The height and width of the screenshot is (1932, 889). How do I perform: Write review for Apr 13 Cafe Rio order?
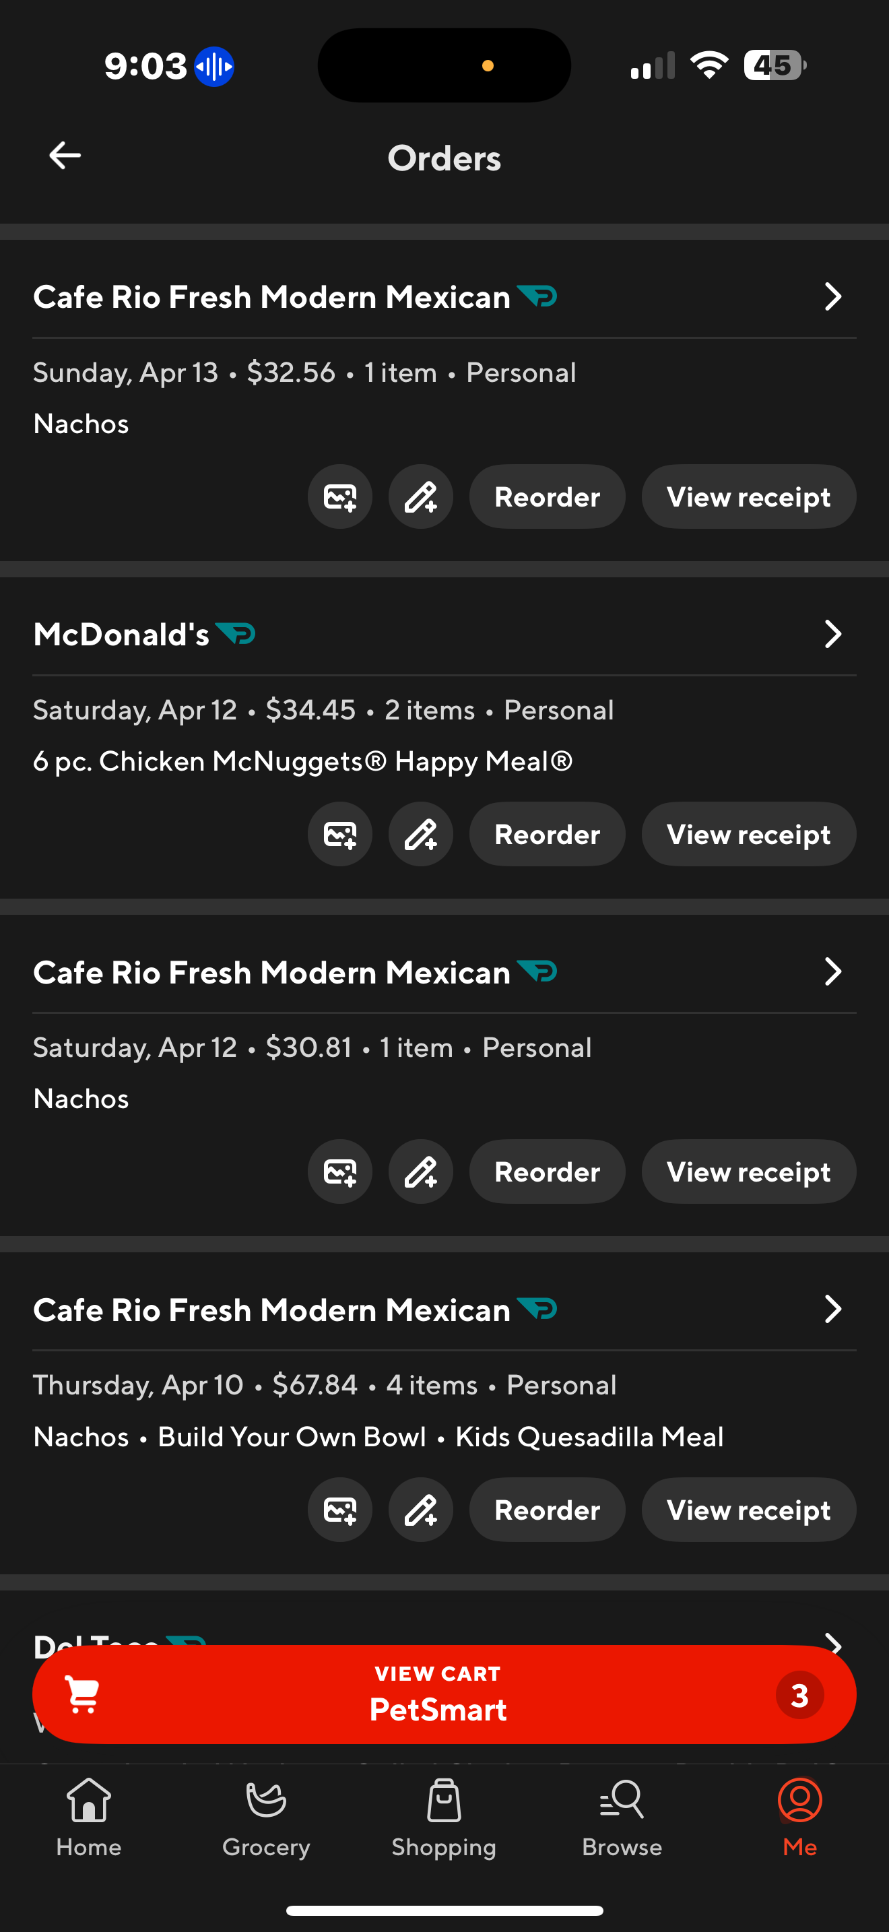click(420, 496)
